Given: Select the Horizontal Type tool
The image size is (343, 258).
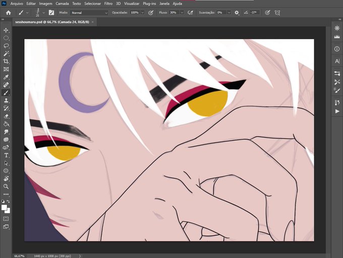Looking at the screenshot, I should coord(6,155).
